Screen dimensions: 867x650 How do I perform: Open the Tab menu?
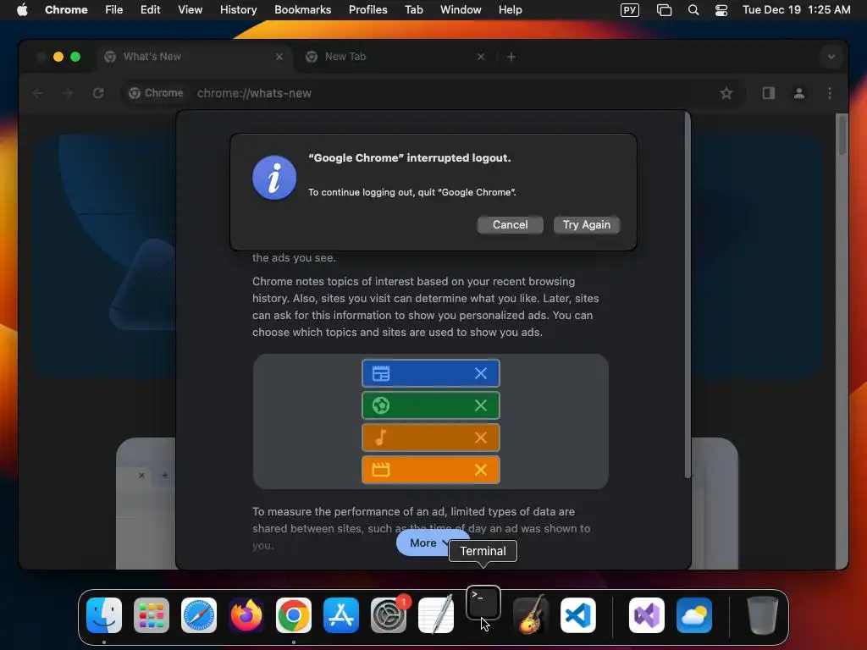pyautogui.click(x=413, y=9)
